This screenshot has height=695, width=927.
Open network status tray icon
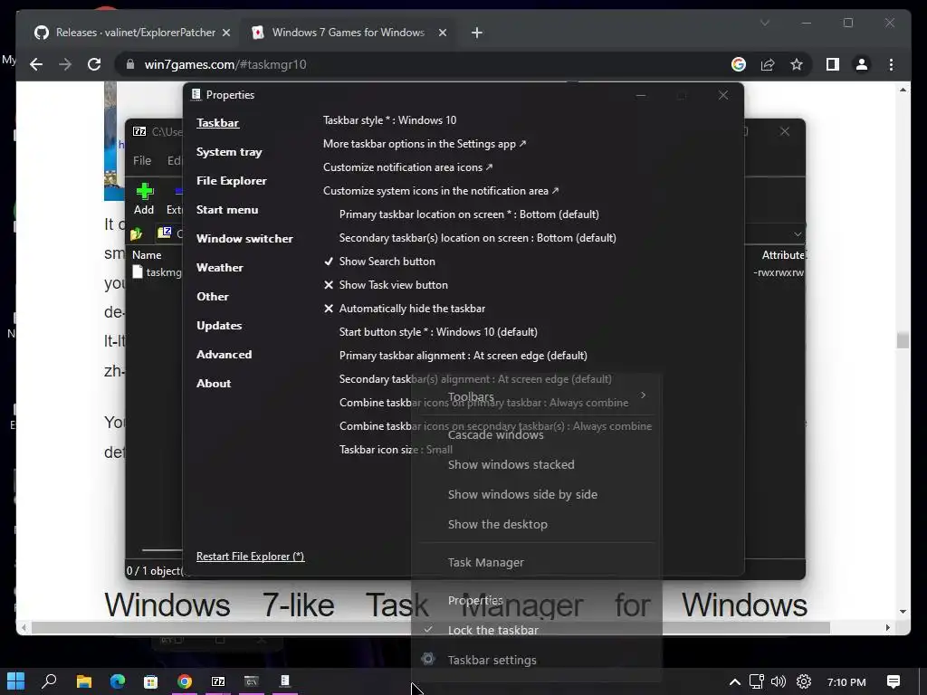757,681
